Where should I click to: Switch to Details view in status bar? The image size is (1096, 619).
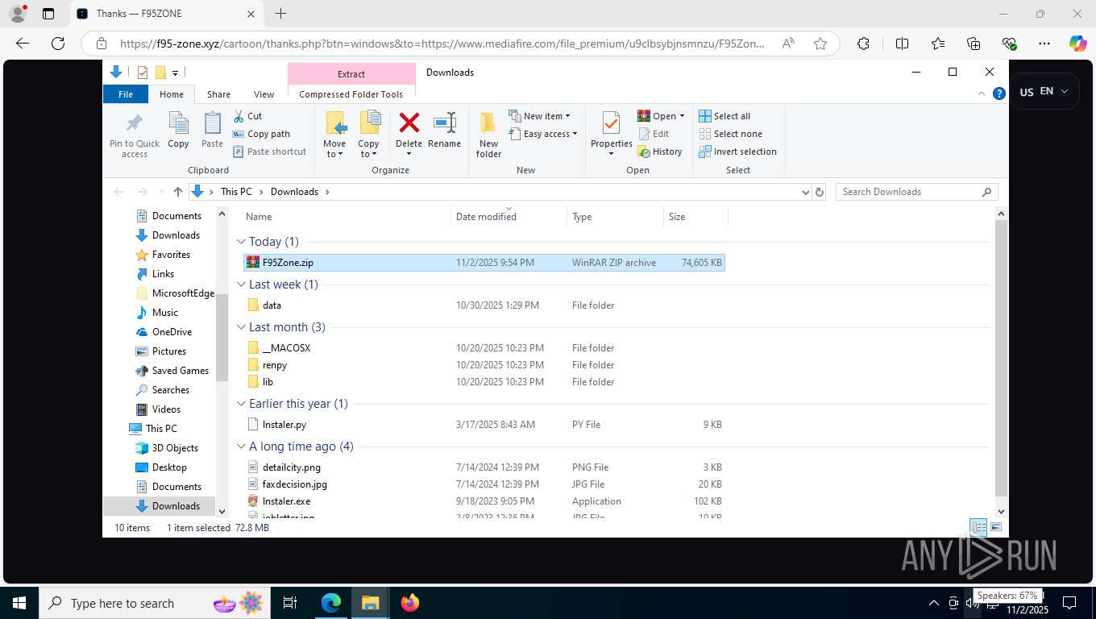tap(979, 528)
